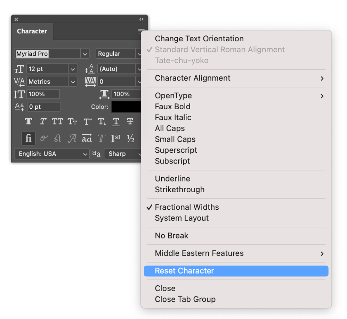Open the Metrics kerning dropdown

click(73, 82)
